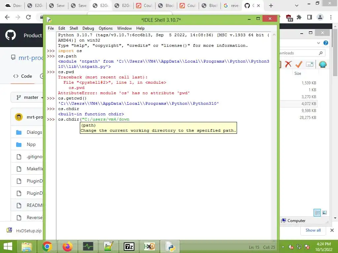Open a new Chrome tab

click(271, 6)
